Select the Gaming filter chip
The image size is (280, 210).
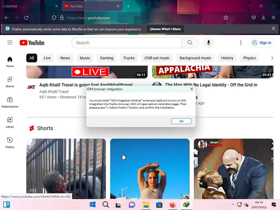click(x=107, y=58)
